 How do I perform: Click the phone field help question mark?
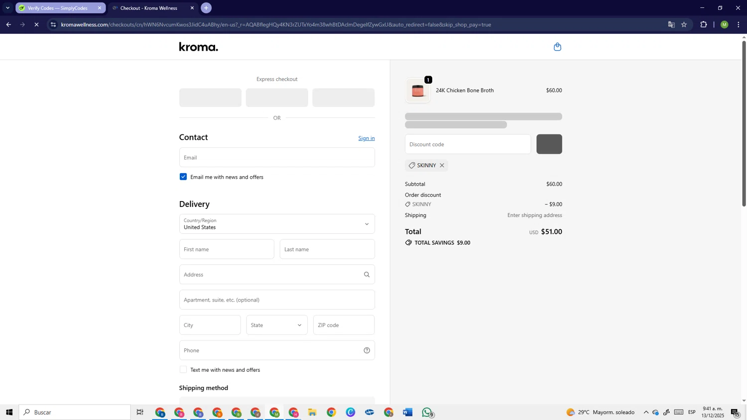[367, 350]
